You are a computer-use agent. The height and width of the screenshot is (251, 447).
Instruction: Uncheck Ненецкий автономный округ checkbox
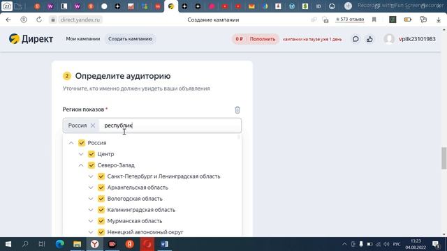[101, 232]
